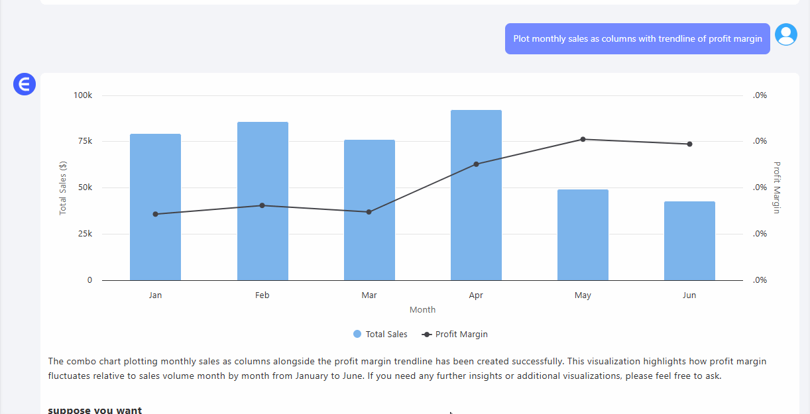
Task: Click the May profit margin data point
Action: [583, 139]
